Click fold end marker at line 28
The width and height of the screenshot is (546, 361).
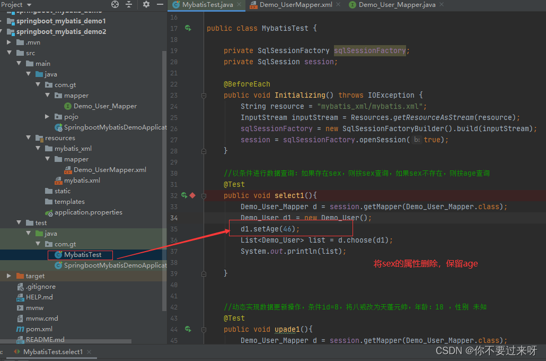[x=204, y=151]
